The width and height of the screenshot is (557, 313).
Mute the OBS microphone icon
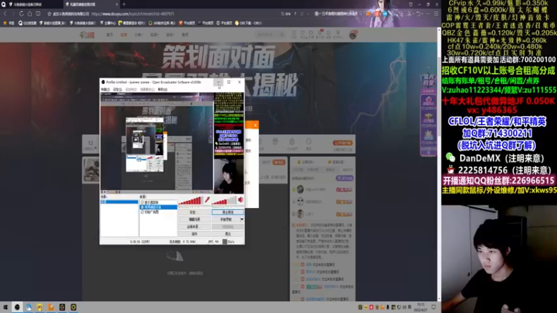pyautogui.click(x=207, y=200)
